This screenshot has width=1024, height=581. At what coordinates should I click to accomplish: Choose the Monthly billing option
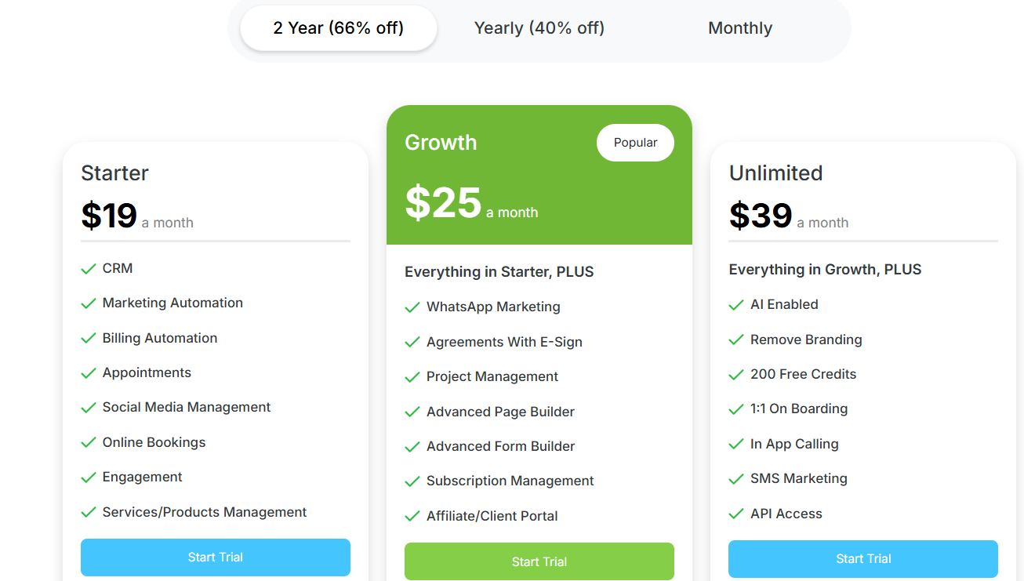coord(740,28)
